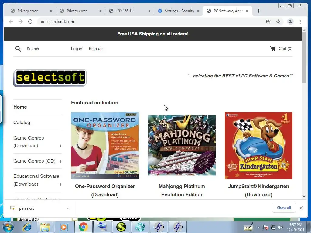Image resolution: width=311 pixels, height=233 pixels.
Task: Open the keyboard-and-monitor taskbar app
Action: pos(102,227)
